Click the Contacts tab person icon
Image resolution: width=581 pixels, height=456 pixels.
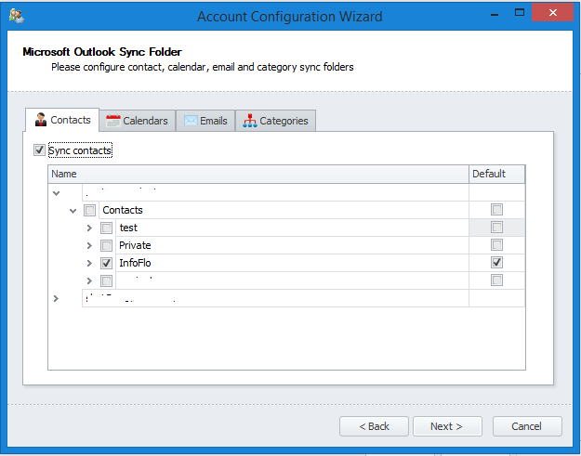(40, 121)
